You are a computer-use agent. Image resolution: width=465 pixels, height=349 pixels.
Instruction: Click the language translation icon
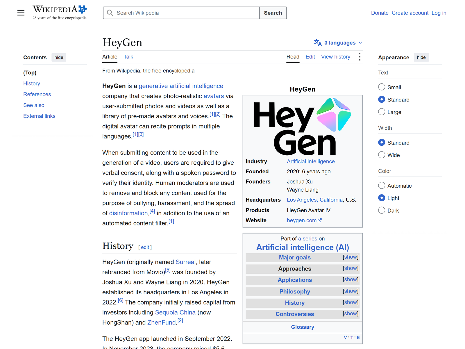pyautogui.click(x=318, y=43)
